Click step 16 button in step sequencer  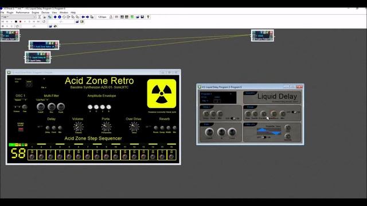[x=171, y=155]
